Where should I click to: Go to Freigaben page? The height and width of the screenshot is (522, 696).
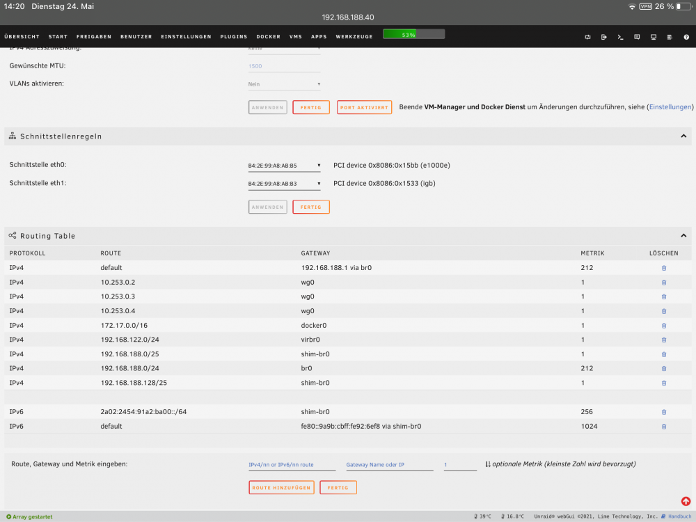pos(94,37)
